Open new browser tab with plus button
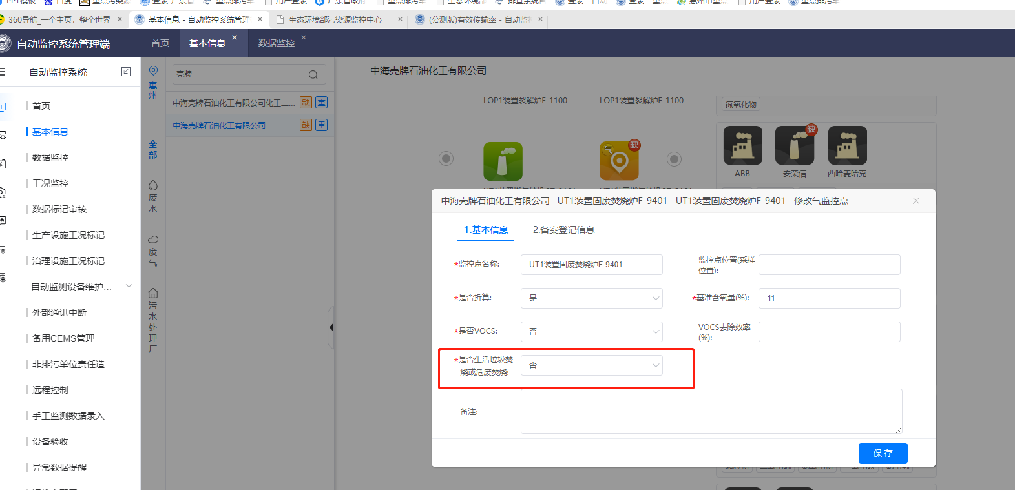 [x=563, y=19]
